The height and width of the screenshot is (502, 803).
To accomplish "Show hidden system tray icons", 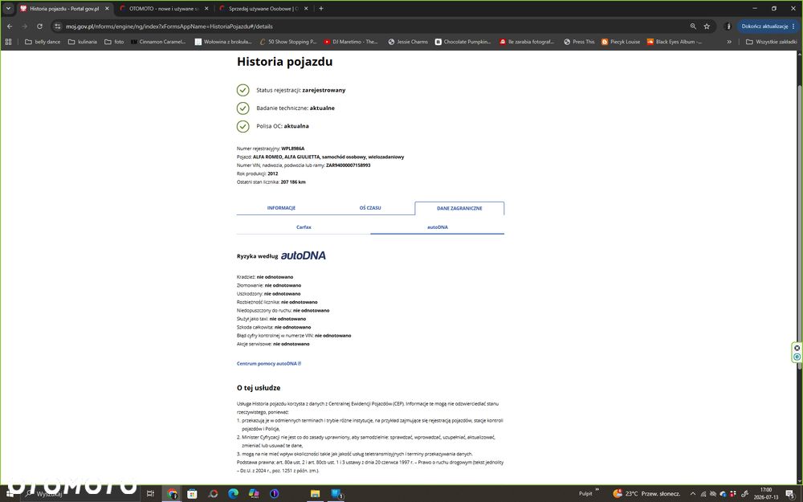I will [693, 493].
